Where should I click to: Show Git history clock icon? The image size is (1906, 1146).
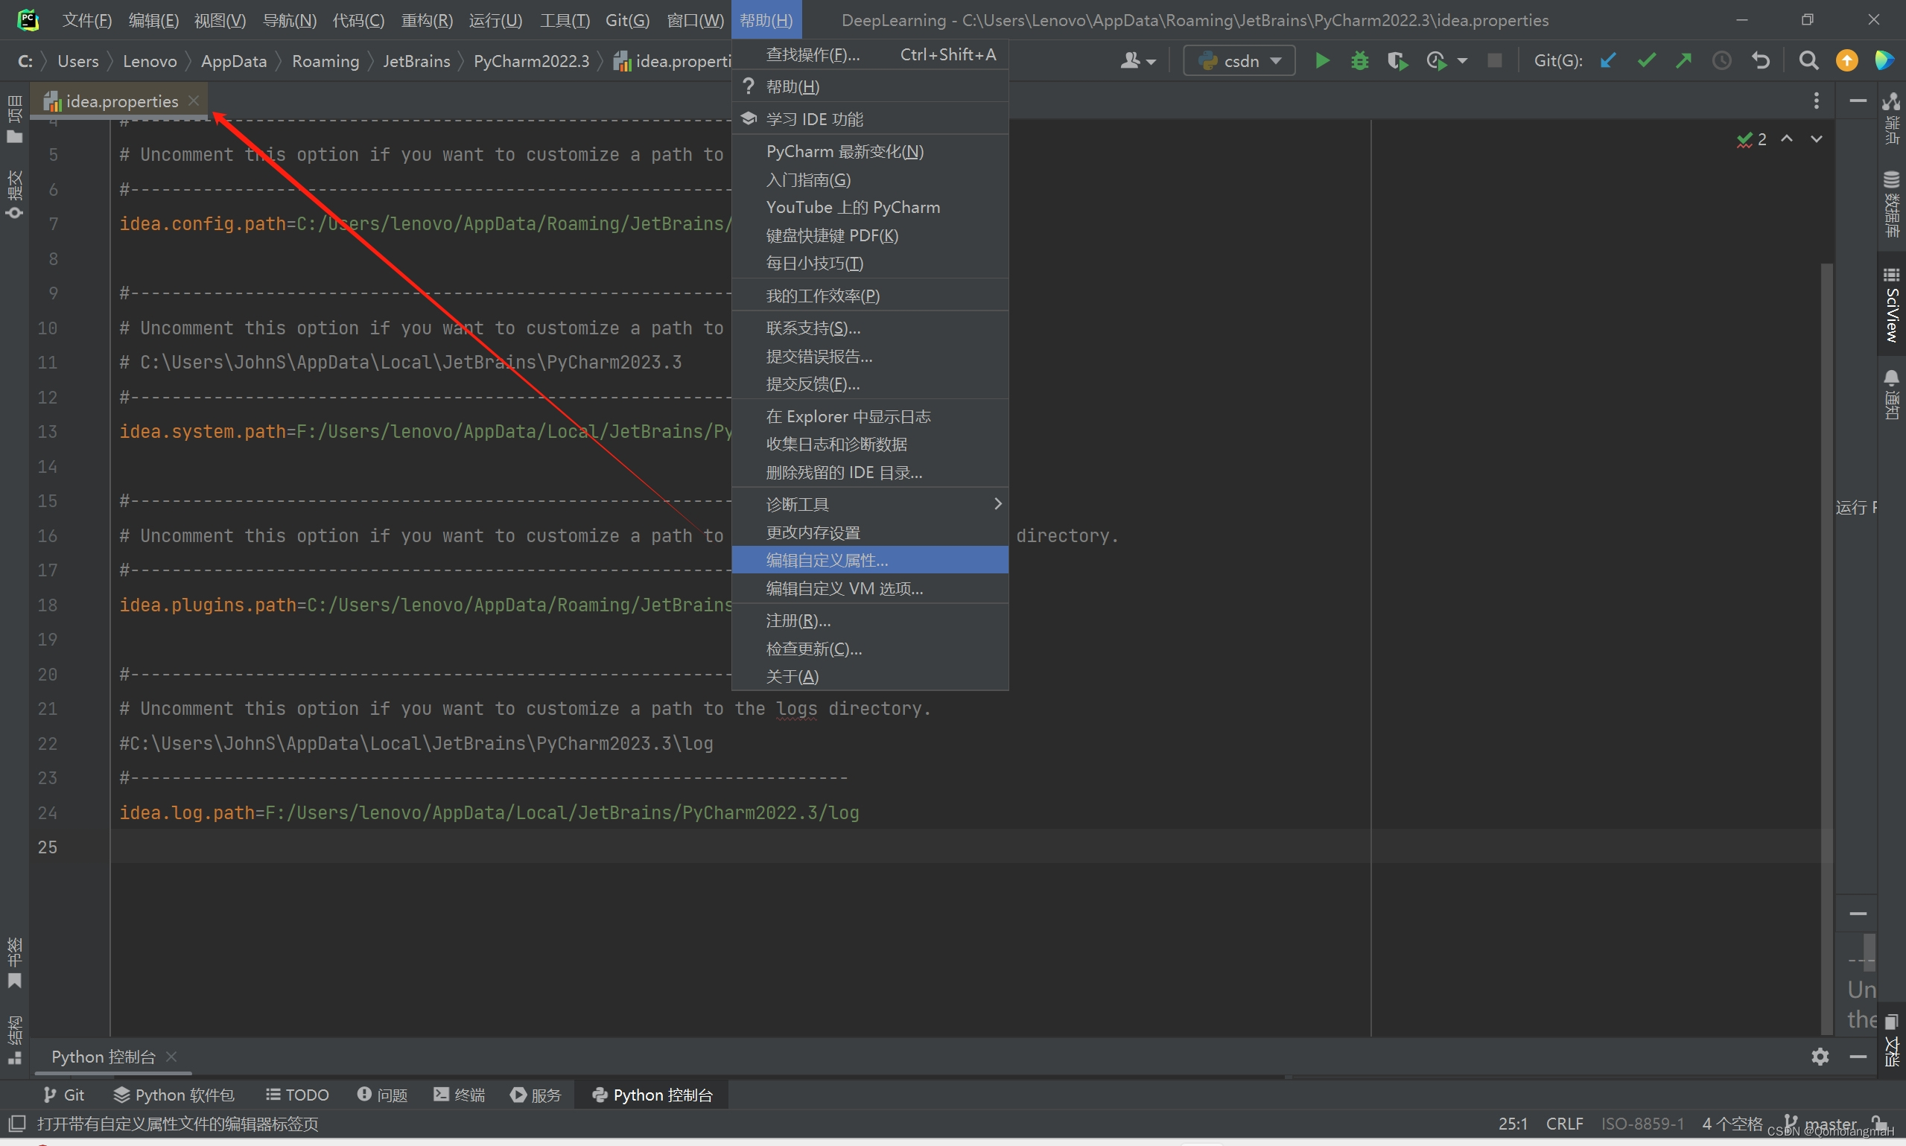(1721, 60)
